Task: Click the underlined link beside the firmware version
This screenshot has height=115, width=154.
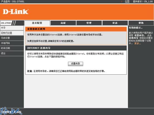Action: (127, 1)
